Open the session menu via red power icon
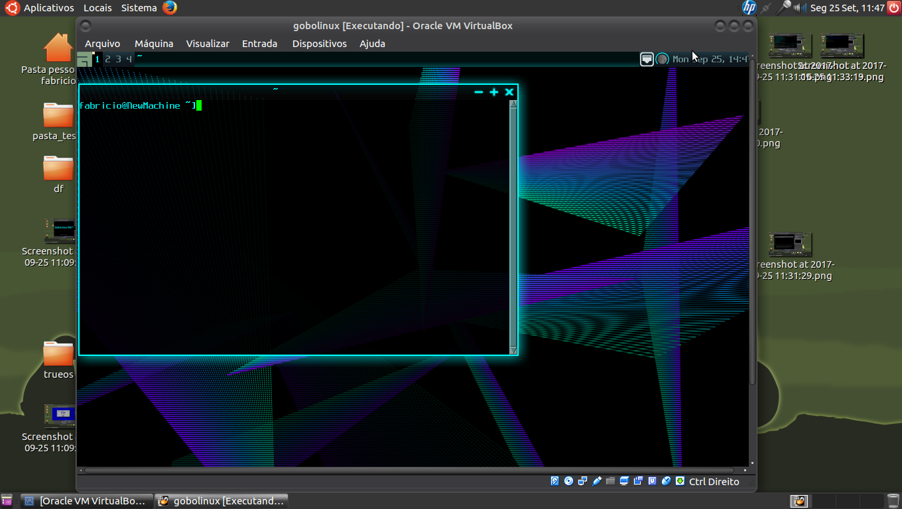 pos(894,8)
